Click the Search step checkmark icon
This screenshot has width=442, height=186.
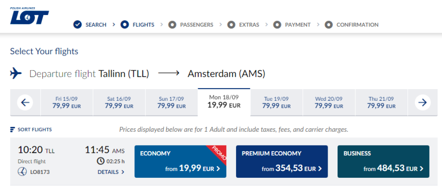point(77,25)
